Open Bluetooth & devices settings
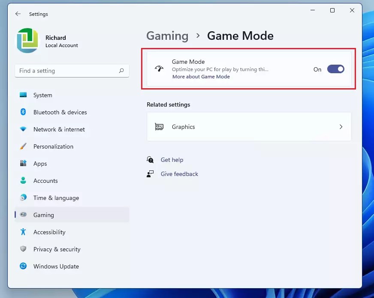Viewport: 374px width, 298px height. pyautogui.click(x=23, y=112)
